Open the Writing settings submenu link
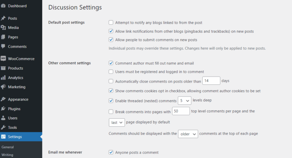292x158 pixels. pyautogui.click(x=7, y=155)
